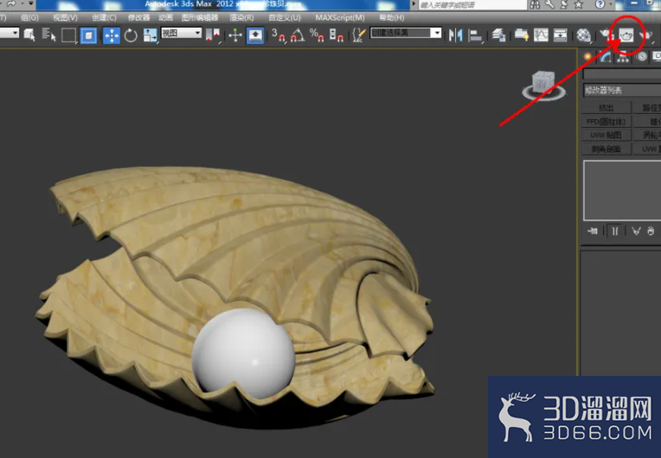This screenshot has width=661, height=458.
Task: Expand Quick Access Toolbar customize arrow
Action: (31, 3)
